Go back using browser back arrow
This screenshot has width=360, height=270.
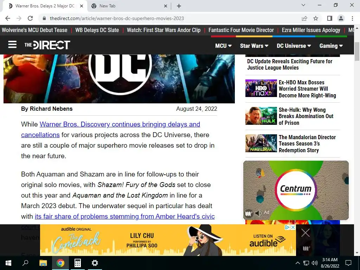click(8, 18)
